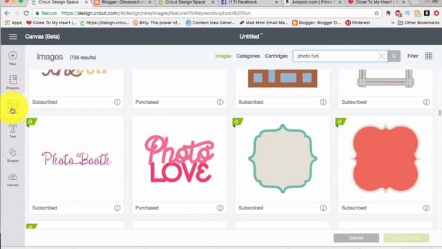
Task: Click green subscription badge on teal frame
Action: (238, 122)
